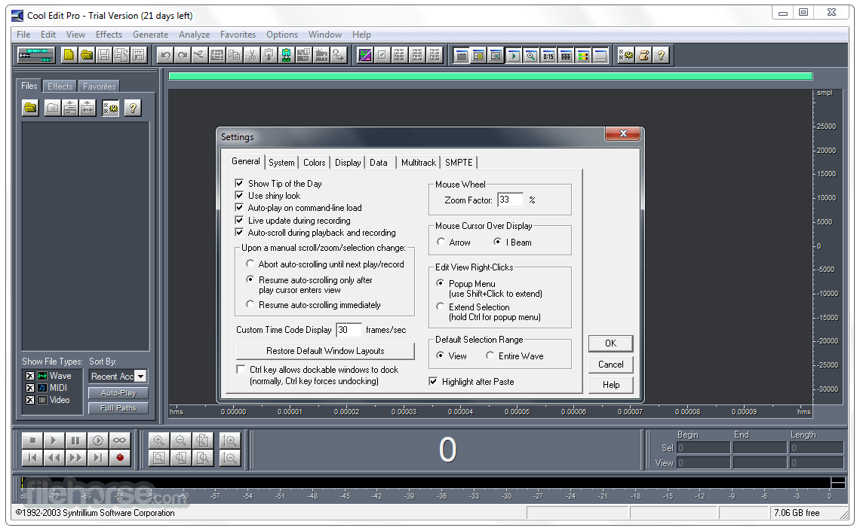
Task: Switch to the SMPTE tab
Action: 459,163
